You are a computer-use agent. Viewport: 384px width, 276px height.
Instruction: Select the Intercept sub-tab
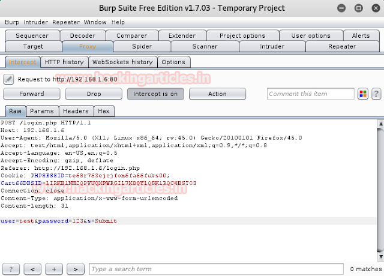[x=23, y=62]
